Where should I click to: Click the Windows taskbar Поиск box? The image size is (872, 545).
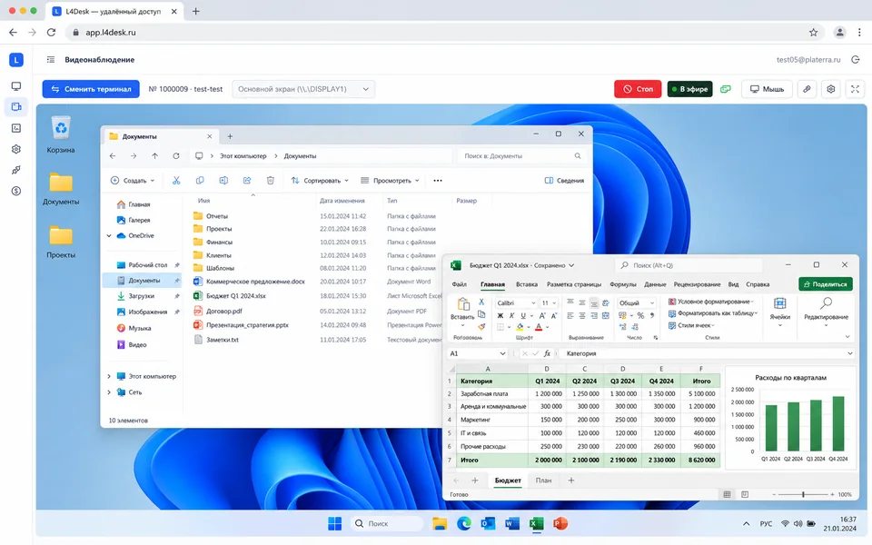point(387,523)
